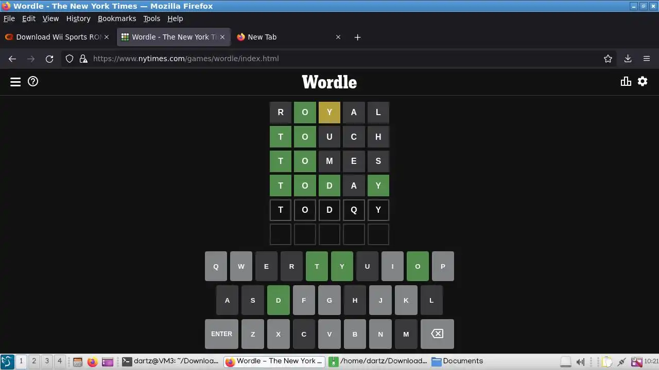Tap the K key on Wordle keyboard
Viewport: 659px width, 370px height.
tap(406, 300)
